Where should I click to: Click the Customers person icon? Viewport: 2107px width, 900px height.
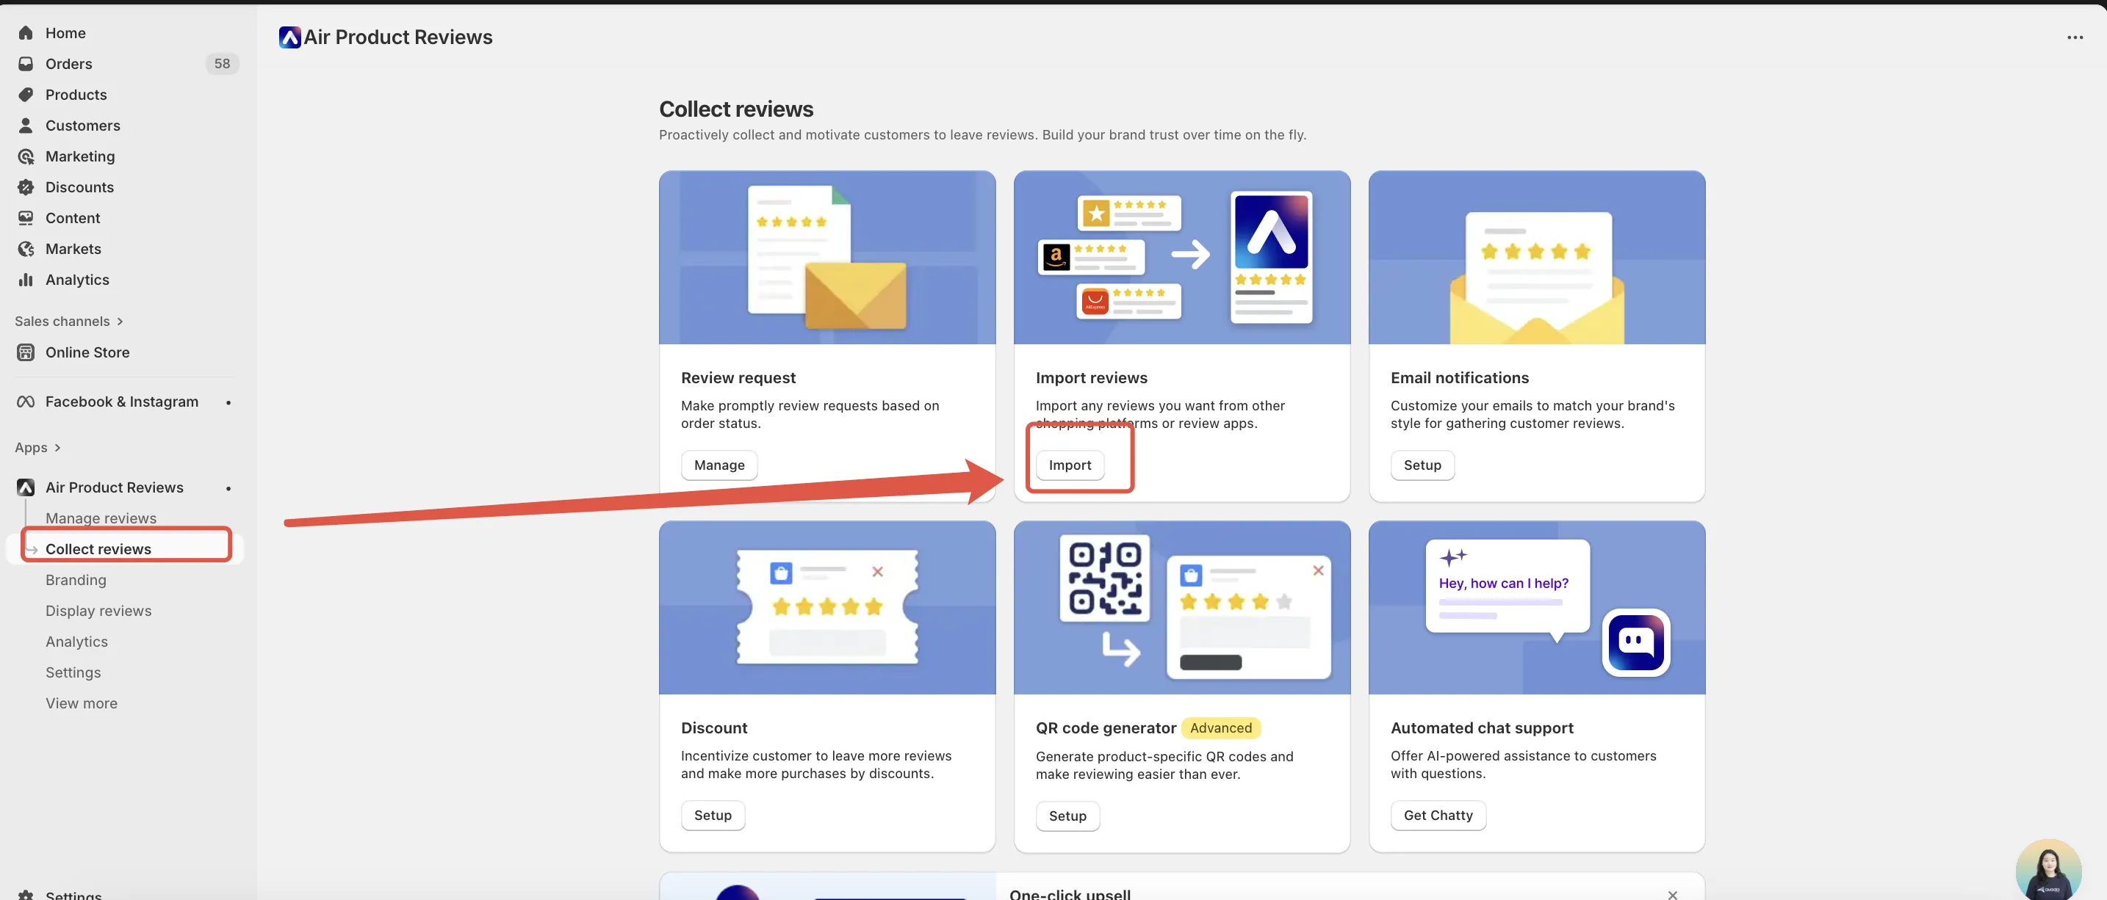[26, 125]
